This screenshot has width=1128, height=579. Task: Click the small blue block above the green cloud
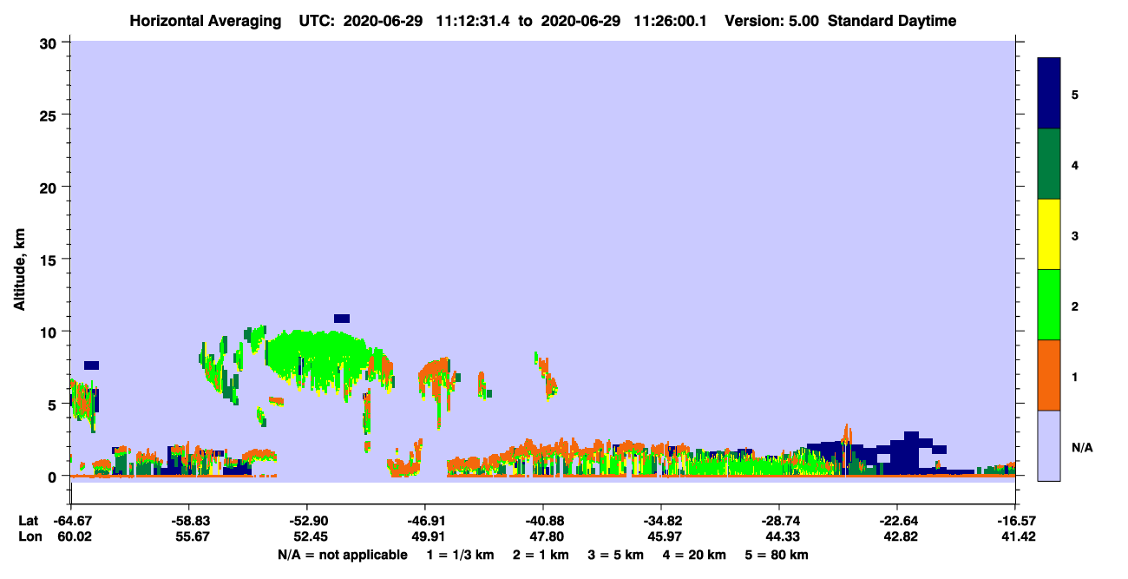[x=342, y=319]
